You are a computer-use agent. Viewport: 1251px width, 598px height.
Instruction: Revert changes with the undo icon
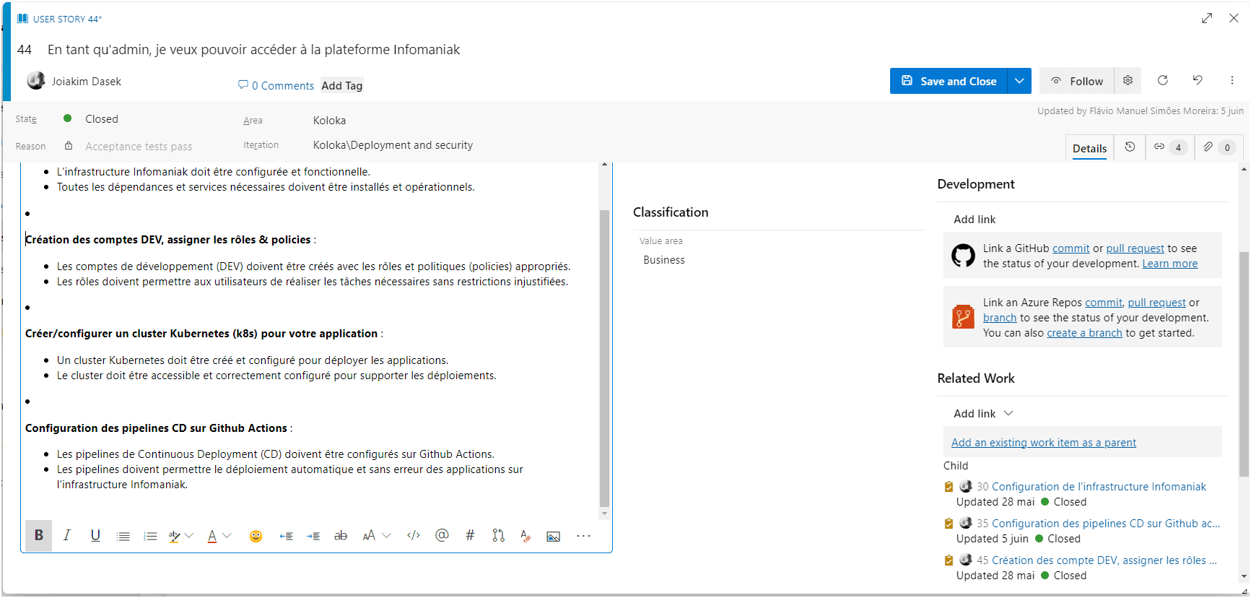point(1198,80)
